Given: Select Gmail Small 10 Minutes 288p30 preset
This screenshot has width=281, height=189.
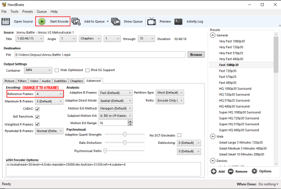Looking at the screenshot, I should click(241, 154).
